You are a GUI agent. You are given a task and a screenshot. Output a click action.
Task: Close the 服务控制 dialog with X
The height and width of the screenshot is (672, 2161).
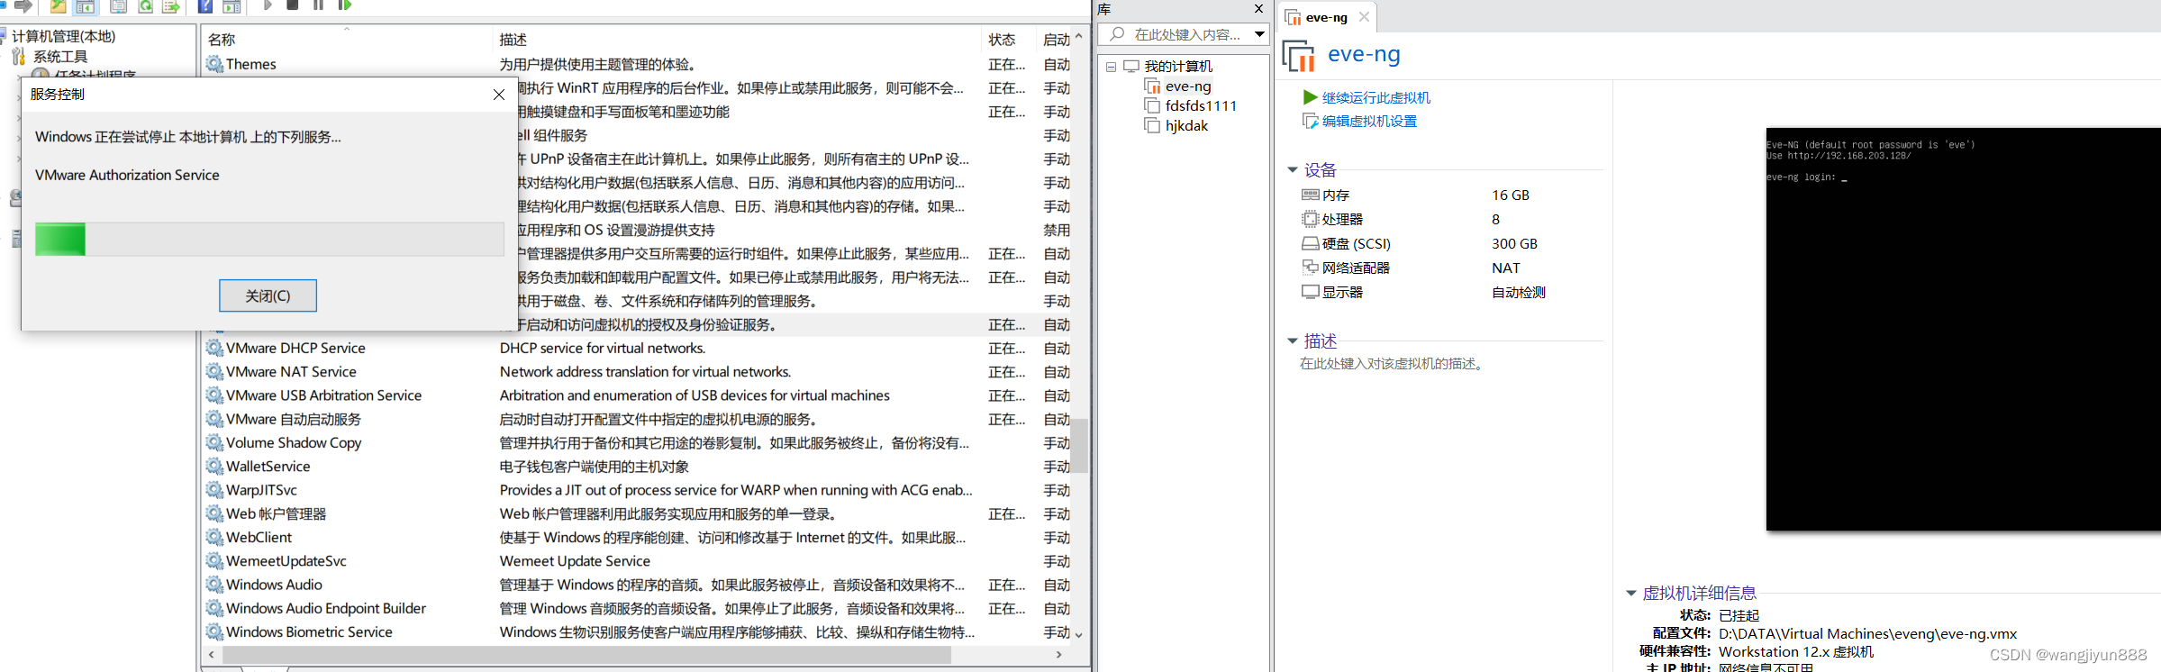pyautogui.click(x=499, y=95)
